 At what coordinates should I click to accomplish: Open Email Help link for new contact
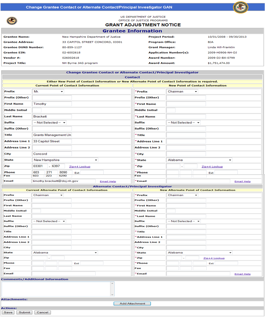click(242, 182)
